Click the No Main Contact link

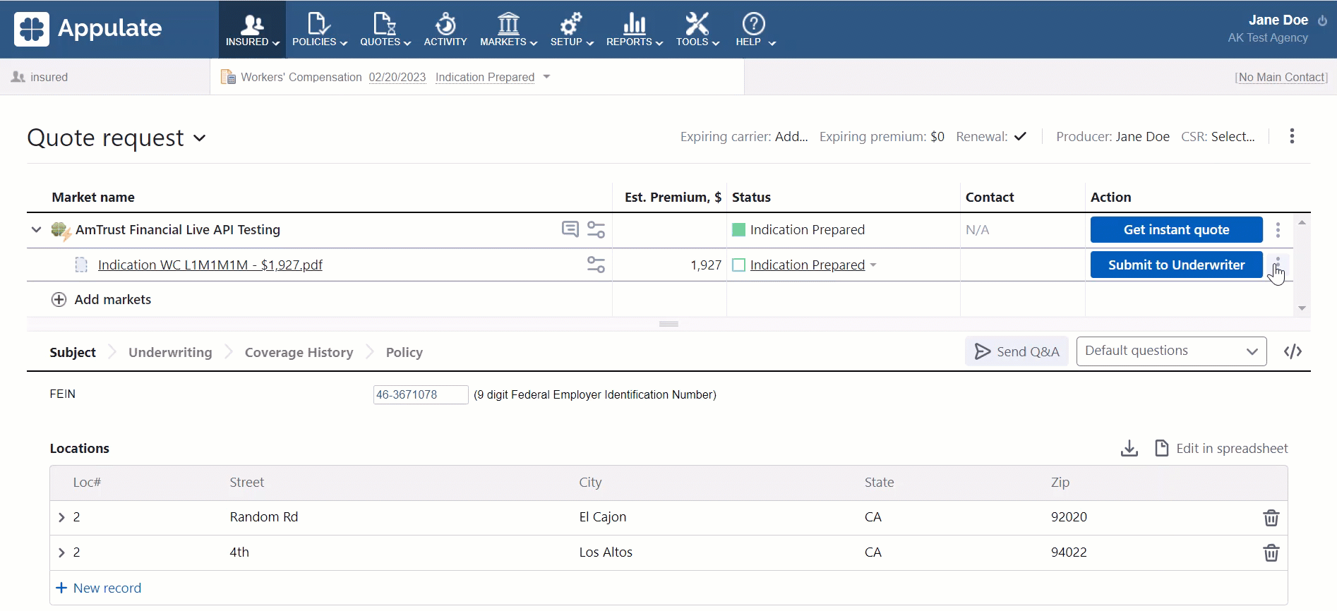tap(1281, 77)
